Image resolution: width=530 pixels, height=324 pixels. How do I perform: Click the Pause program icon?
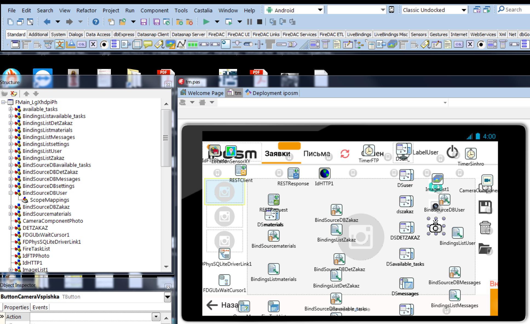click(x=249, y=22)
